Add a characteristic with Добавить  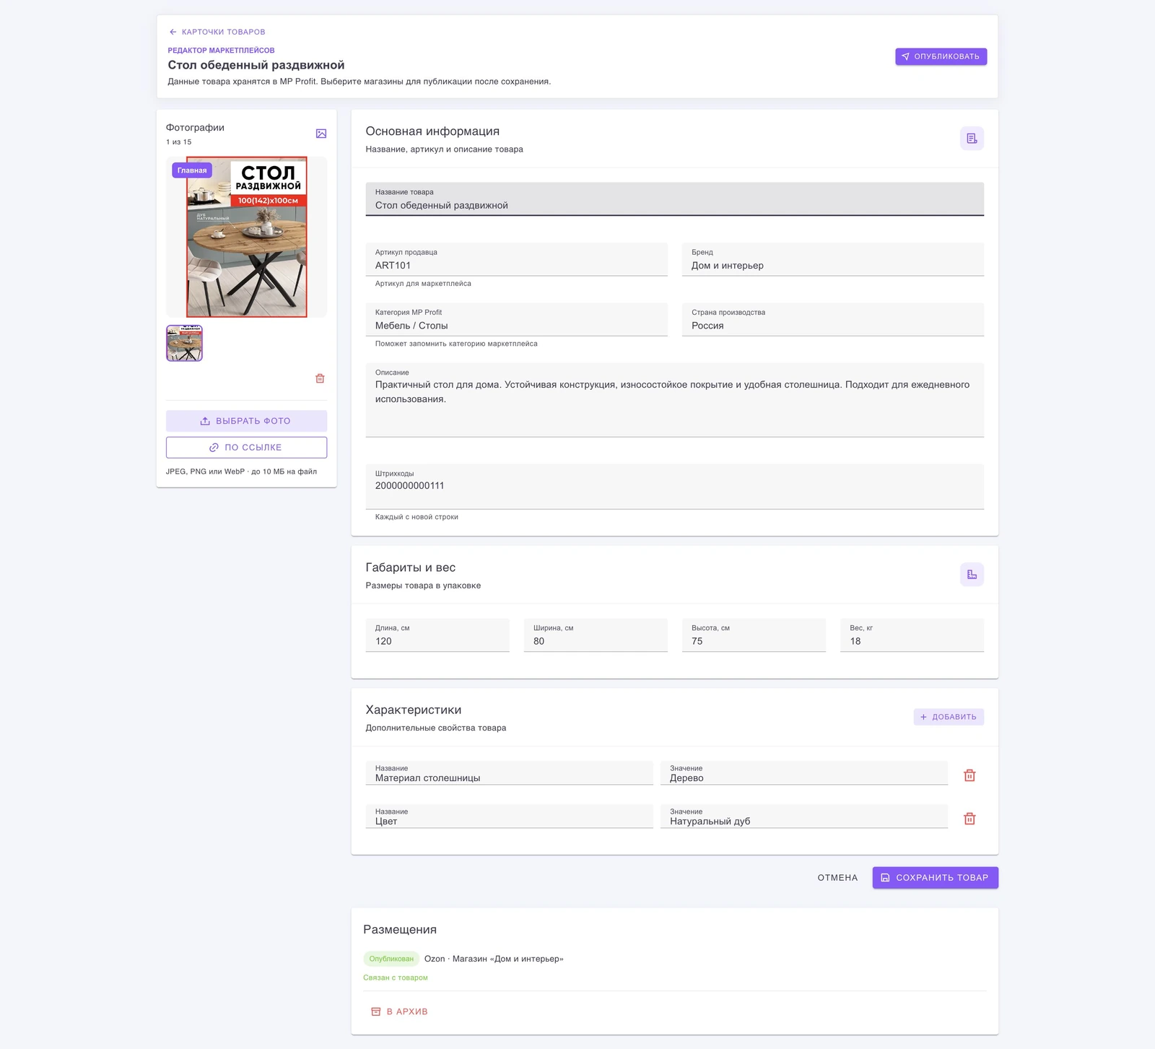[x=949, y=717]
